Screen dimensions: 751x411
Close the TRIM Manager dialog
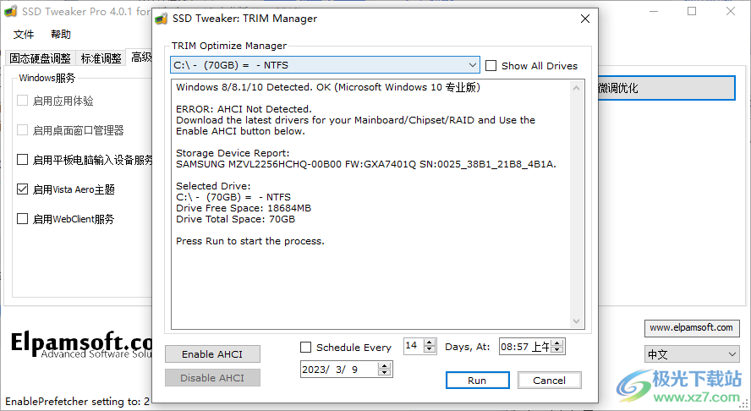pos(584,19)
